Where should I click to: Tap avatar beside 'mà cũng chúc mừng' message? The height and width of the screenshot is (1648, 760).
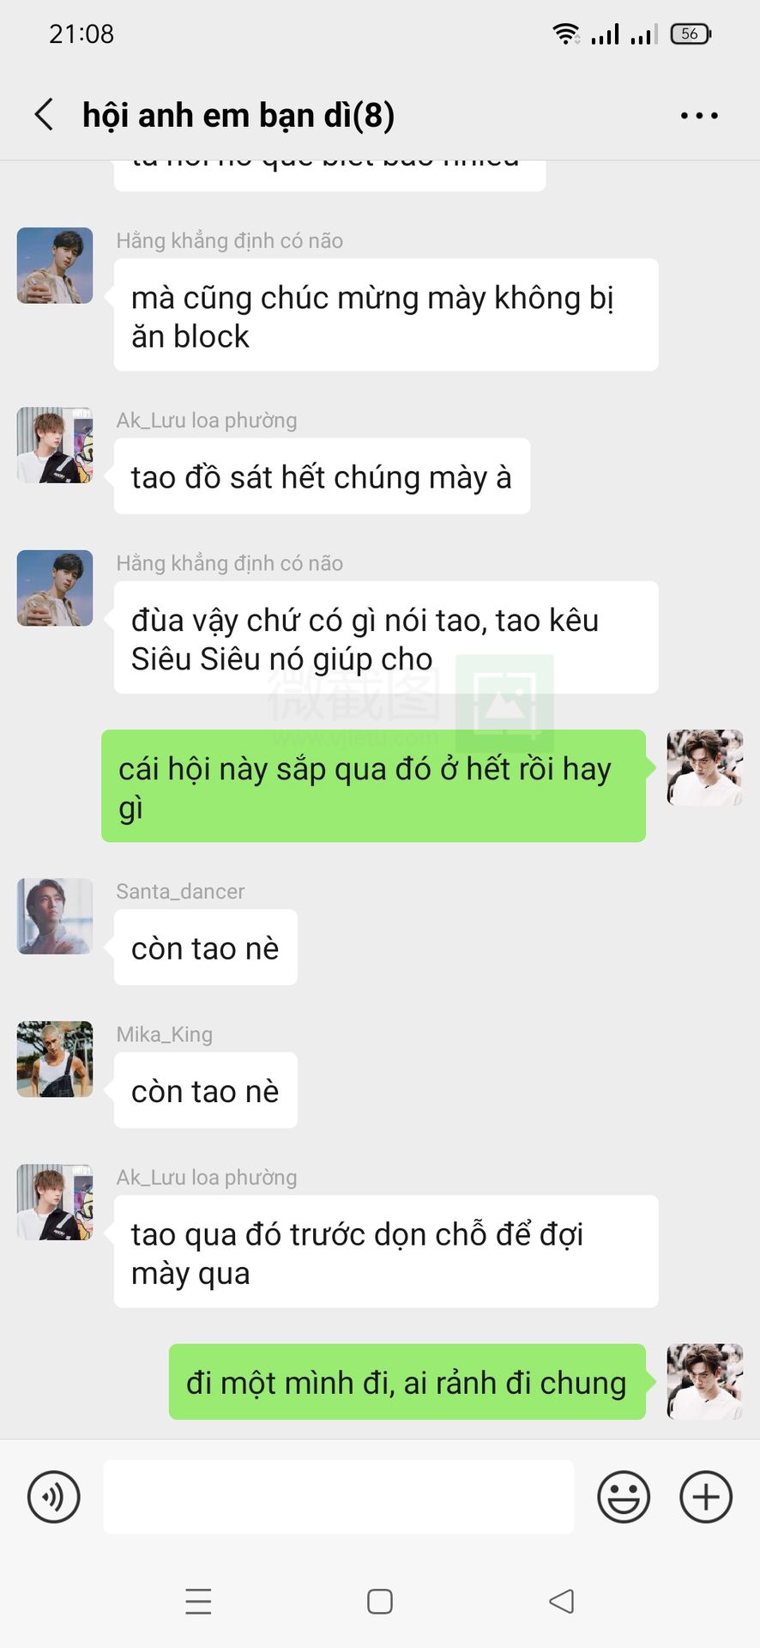pos(55,265)
